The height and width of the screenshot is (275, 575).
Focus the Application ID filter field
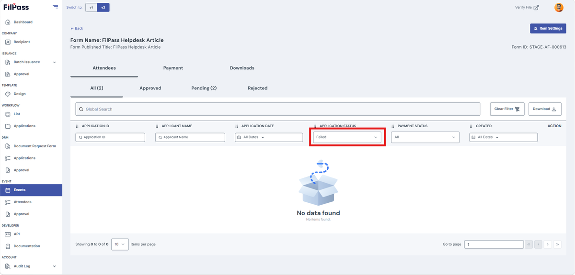click(x=110, y=137)
